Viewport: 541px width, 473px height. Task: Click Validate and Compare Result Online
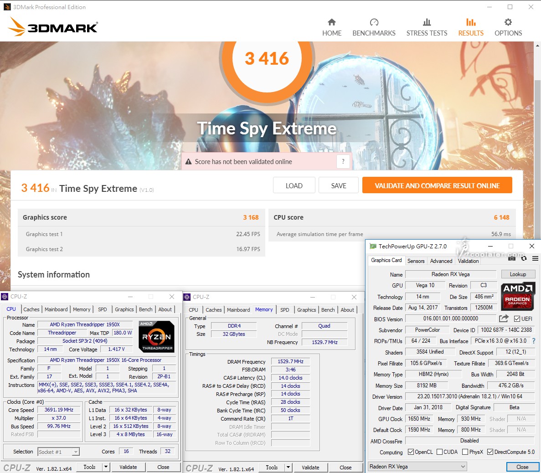tap(437, 185)
